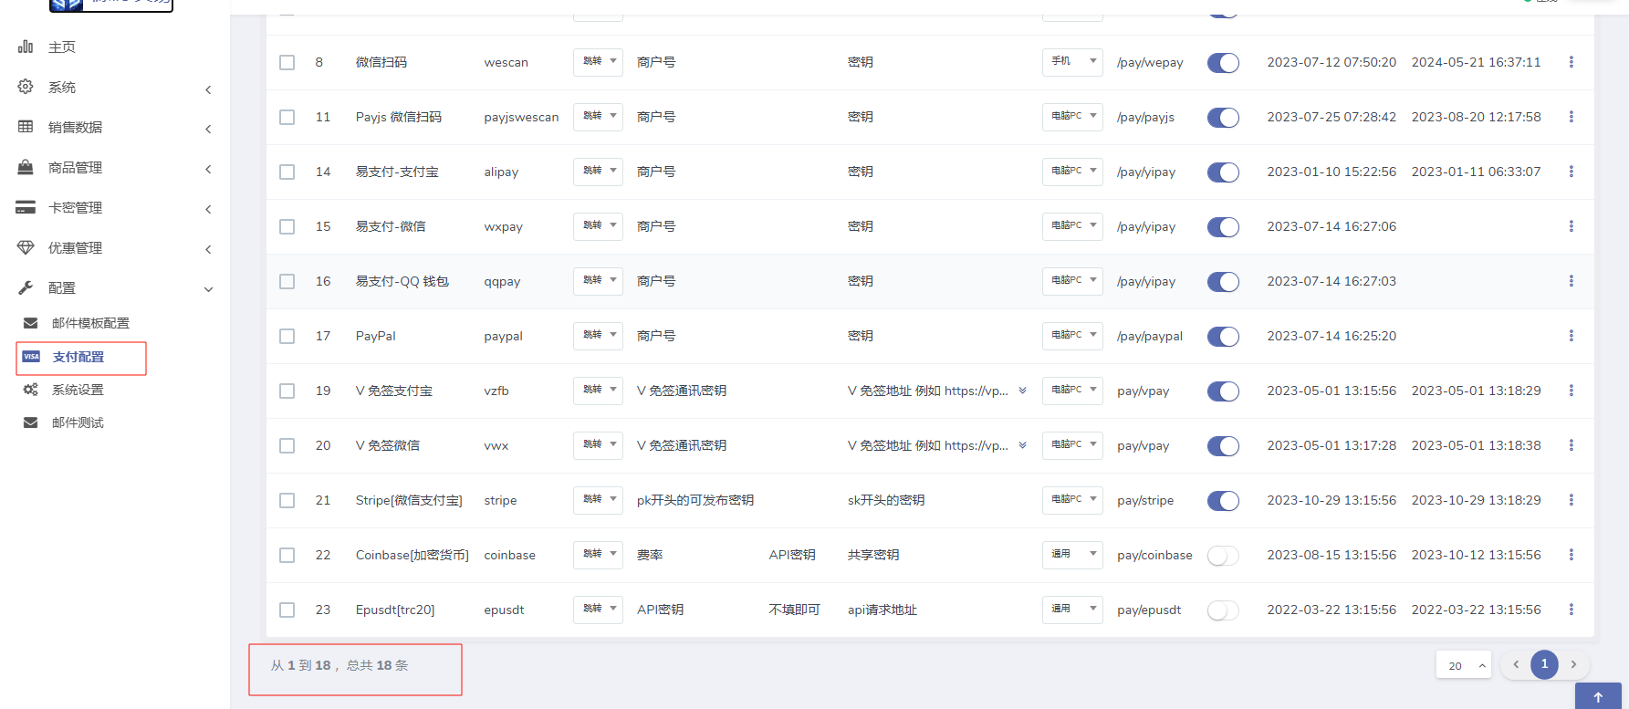Click Stripe[微信支付宝] name cell
This screenshot has width=1629, height=709.
point(409,500)
